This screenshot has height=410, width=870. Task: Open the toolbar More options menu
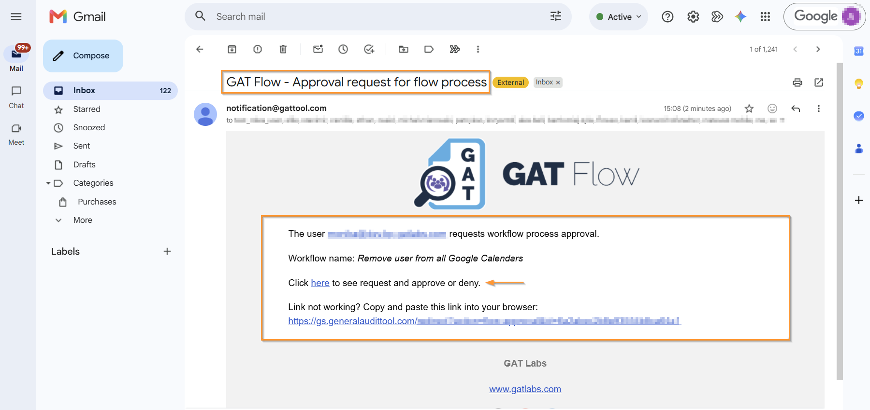478,49
